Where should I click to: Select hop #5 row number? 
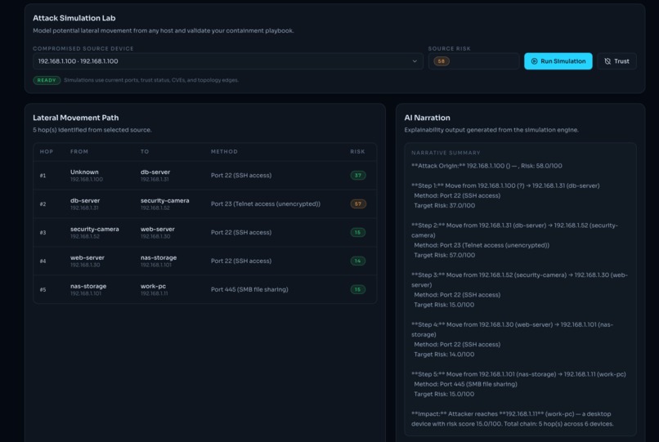(x=43, y=290)
